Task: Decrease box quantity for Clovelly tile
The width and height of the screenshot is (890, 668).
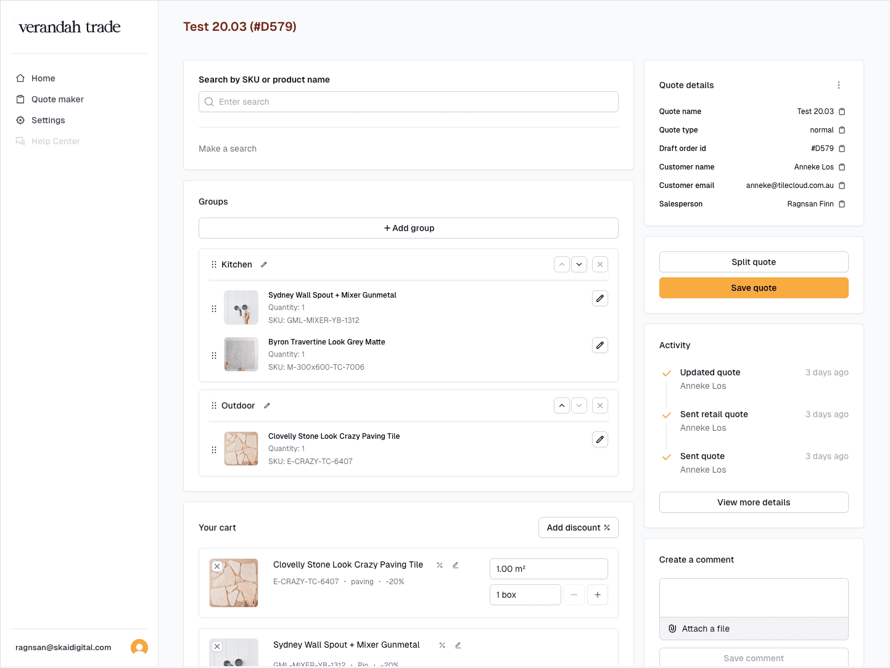Action: [x=574, y=595]
